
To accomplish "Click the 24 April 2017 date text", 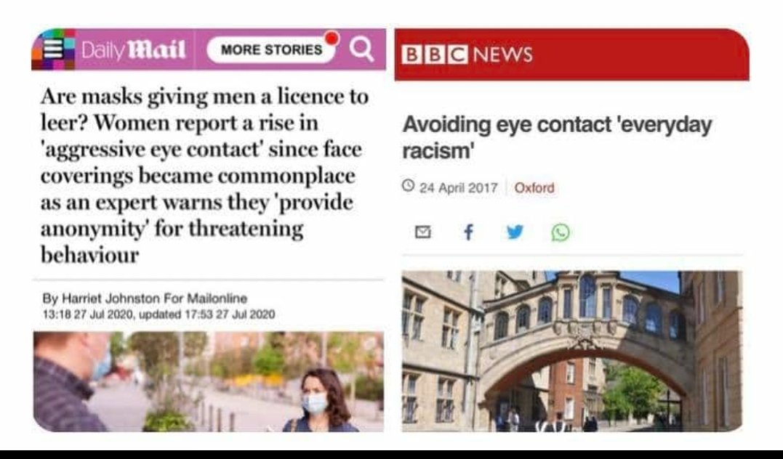I will click(459, 188).
